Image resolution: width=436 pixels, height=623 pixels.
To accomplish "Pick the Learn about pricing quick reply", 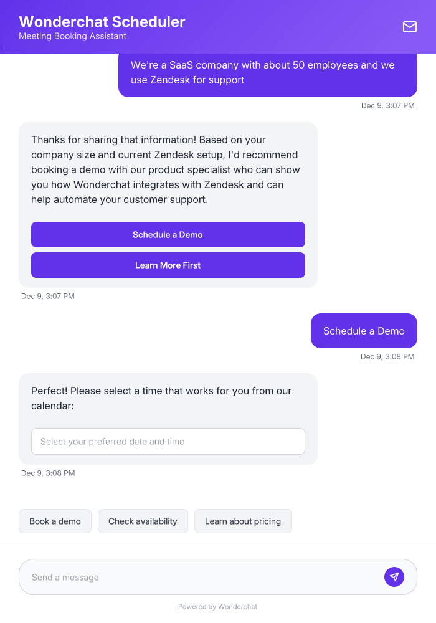I will tap(243, 521).
